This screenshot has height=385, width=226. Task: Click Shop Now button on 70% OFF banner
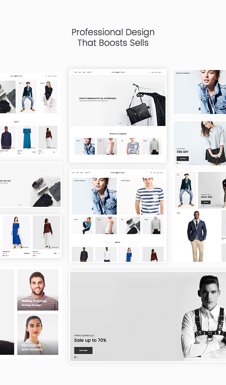182,159
